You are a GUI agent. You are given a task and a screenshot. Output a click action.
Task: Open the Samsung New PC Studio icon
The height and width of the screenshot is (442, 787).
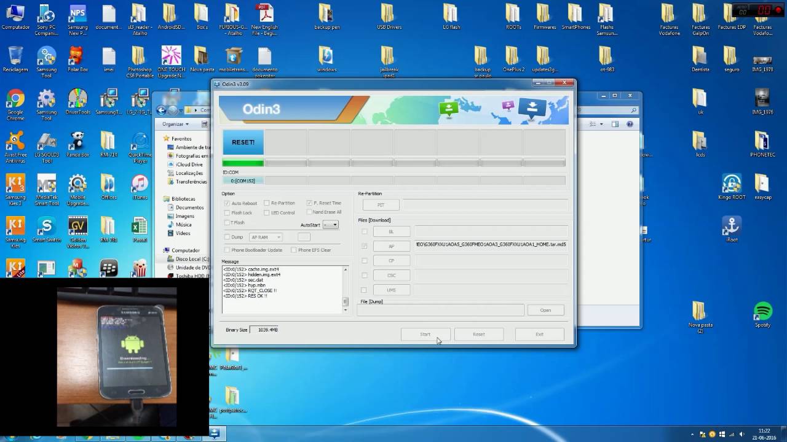pos(77,20)
